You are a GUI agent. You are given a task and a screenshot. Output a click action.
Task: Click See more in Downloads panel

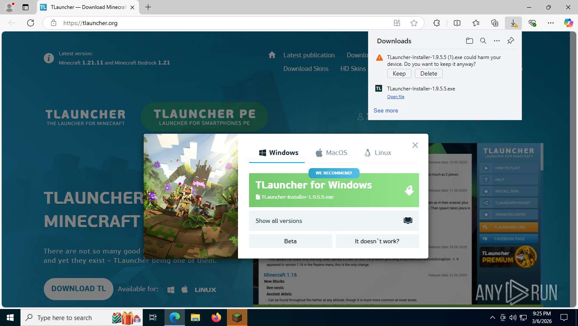pyautogui.click(x=386, y=110)
